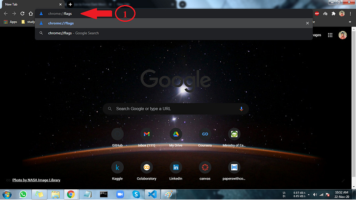Screen dimensions: 356x200
Task: Select the chrome://flags - Google Search suggestion
Action: coord(174,33)
